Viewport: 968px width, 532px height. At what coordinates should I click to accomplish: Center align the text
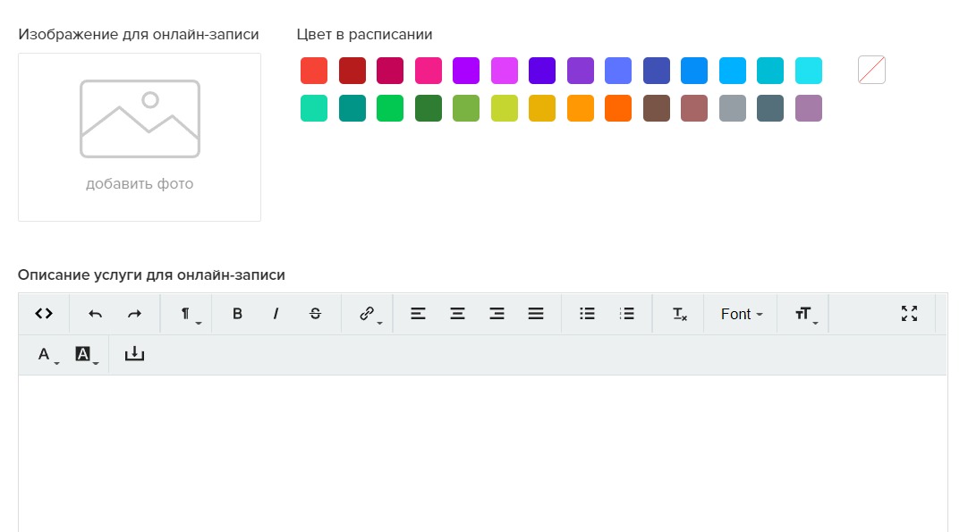(x=457, y=314)
